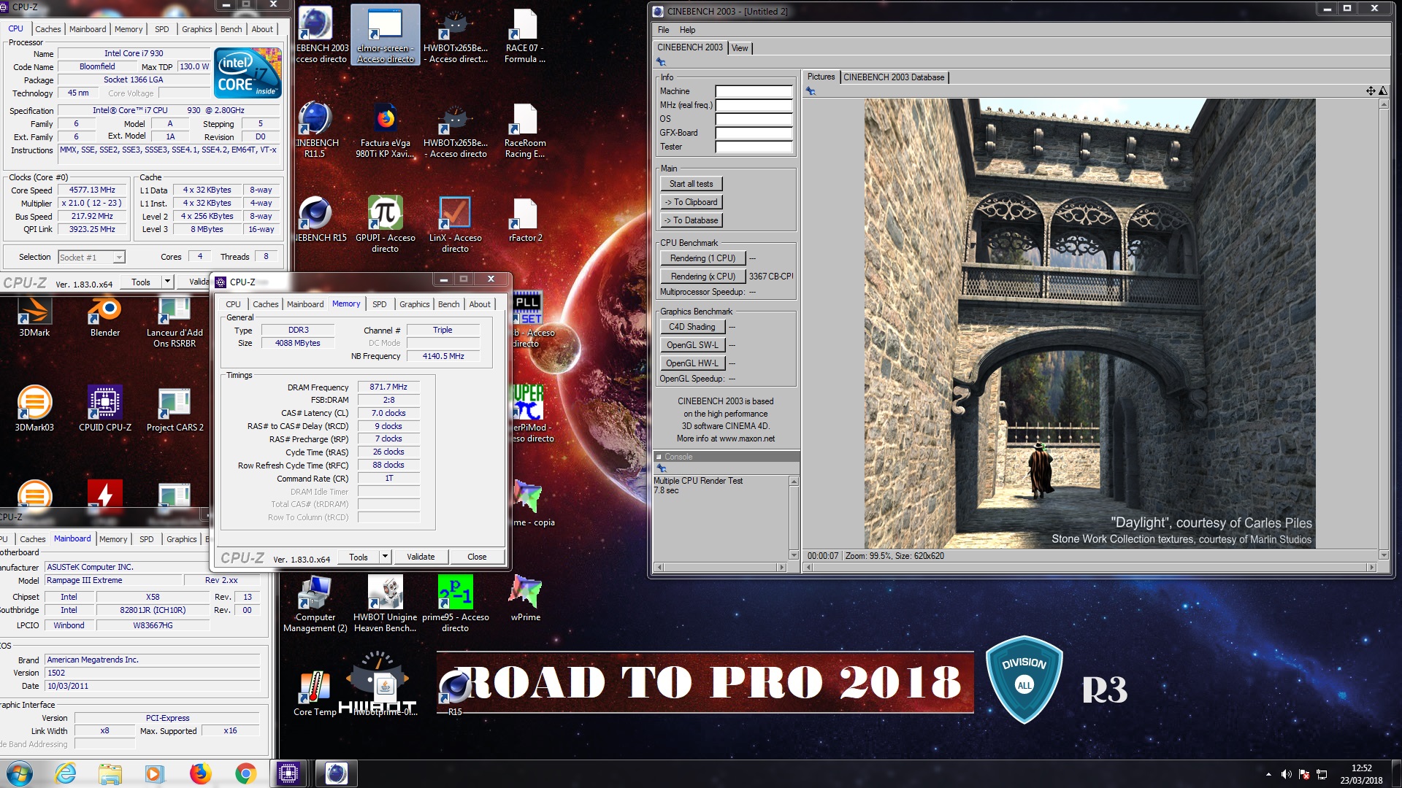Screen dimensions: 1402x788
Task: Click the CPU-Z taskbar button
Action: (x=288, y=773)
